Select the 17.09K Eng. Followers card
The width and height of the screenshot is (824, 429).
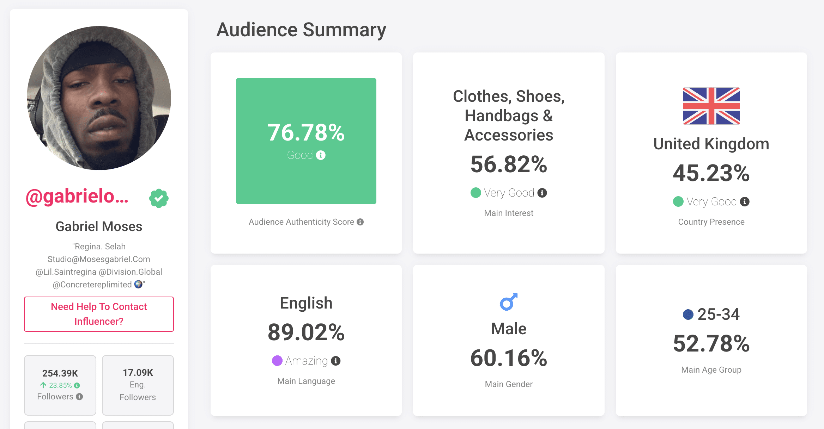(x=138, y=385)
